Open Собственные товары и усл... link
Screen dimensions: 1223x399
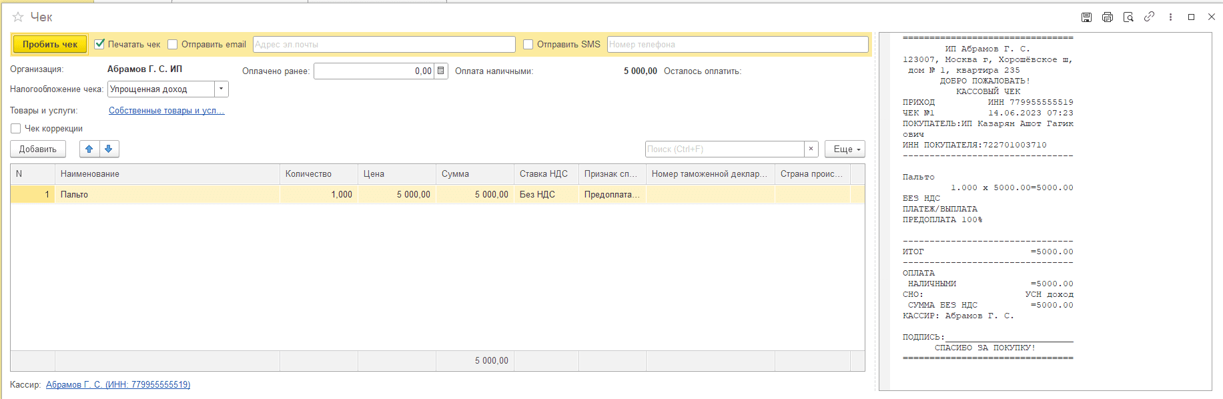click(166, 110)
